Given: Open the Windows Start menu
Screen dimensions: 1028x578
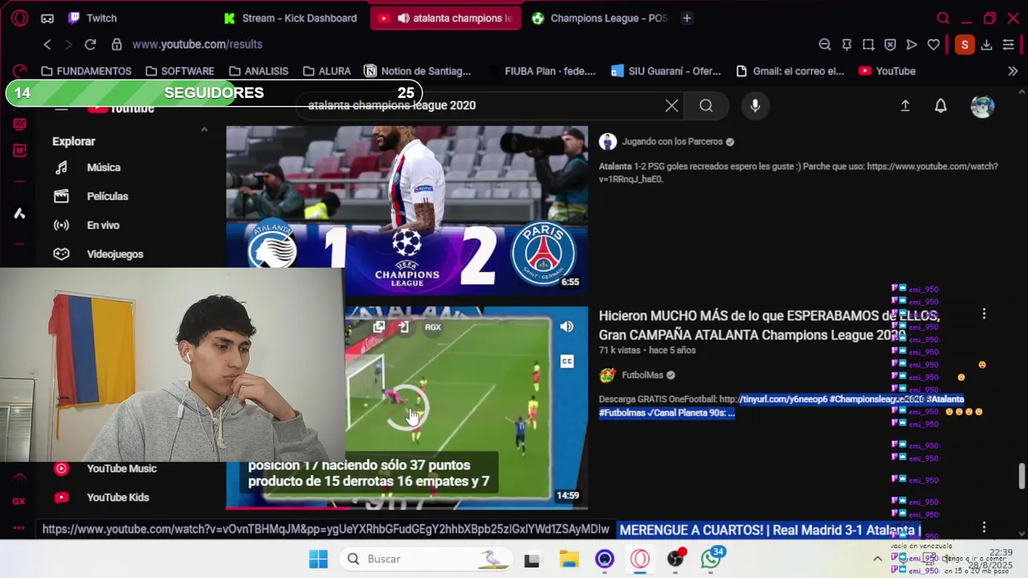Looking at the screenshot, I should click(x=319, y=559).
